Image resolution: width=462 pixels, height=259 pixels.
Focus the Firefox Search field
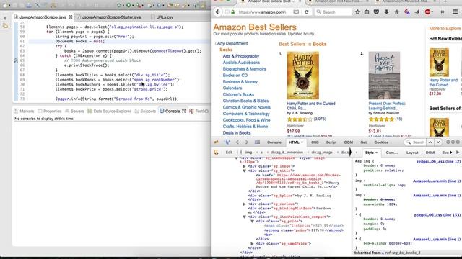334,12
